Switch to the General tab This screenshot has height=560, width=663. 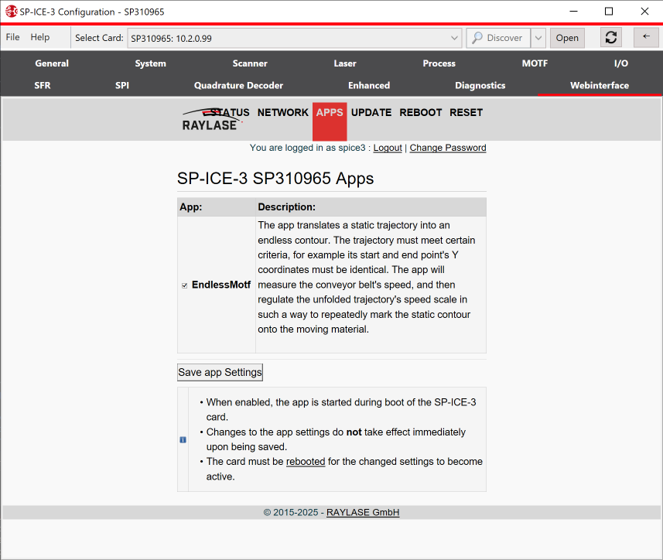tap(52, 63)
